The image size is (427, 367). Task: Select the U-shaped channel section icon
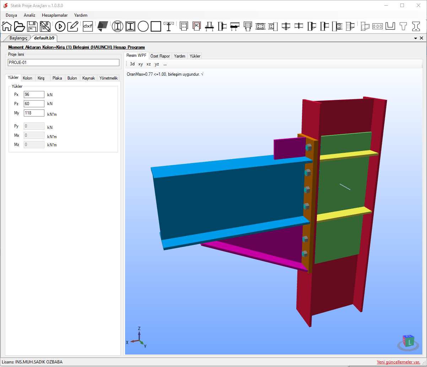click(390, 26)
